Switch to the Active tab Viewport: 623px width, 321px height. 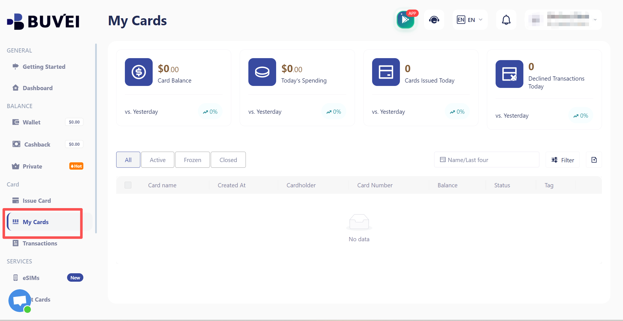[x=158, y=160]
